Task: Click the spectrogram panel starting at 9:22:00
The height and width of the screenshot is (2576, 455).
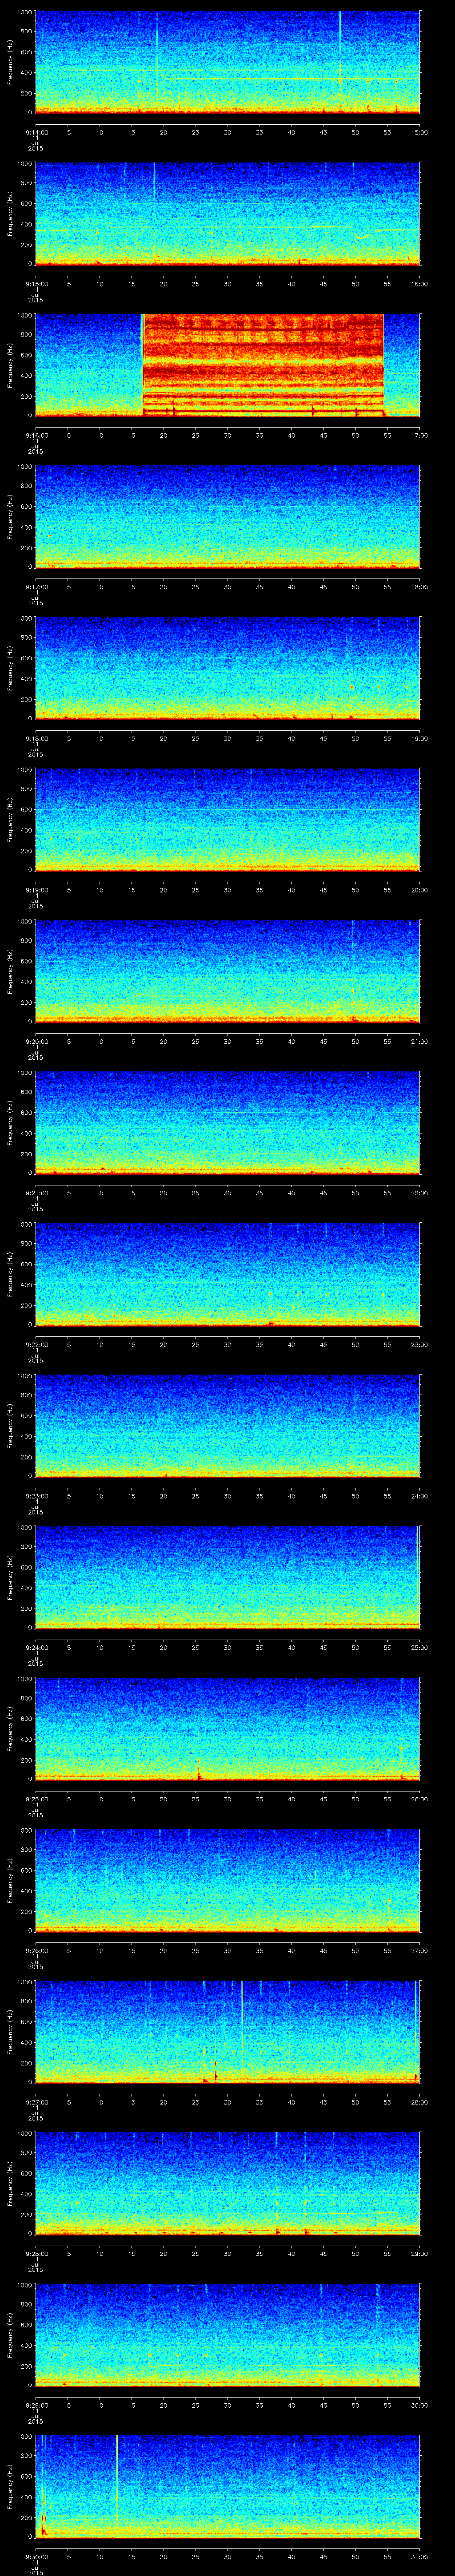Action: [227, 1274]
